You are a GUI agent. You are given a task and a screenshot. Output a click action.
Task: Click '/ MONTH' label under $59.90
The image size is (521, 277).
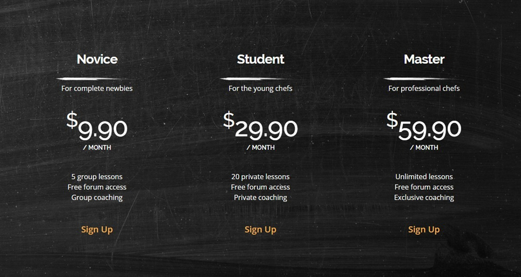424,148
